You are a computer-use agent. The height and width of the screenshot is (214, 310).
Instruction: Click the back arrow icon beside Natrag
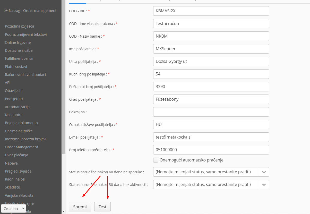(6, 11)
